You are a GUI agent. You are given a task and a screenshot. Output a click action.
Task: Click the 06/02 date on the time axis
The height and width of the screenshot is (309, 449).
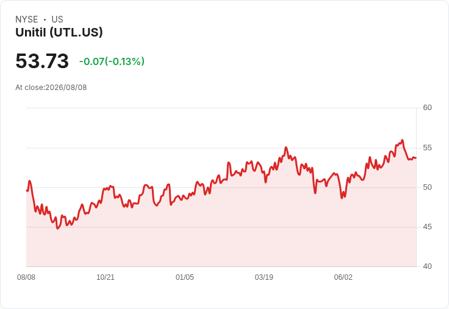(343, 277)
